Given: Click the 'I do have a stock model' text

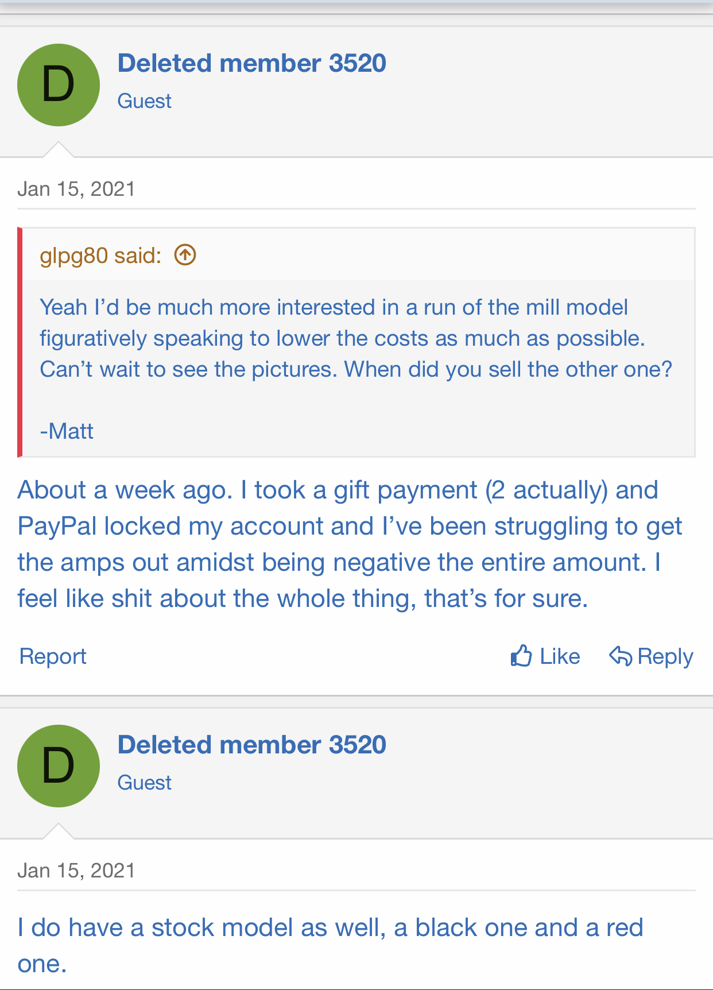Looking at the screenshot, I should click(x=330, y=945).
